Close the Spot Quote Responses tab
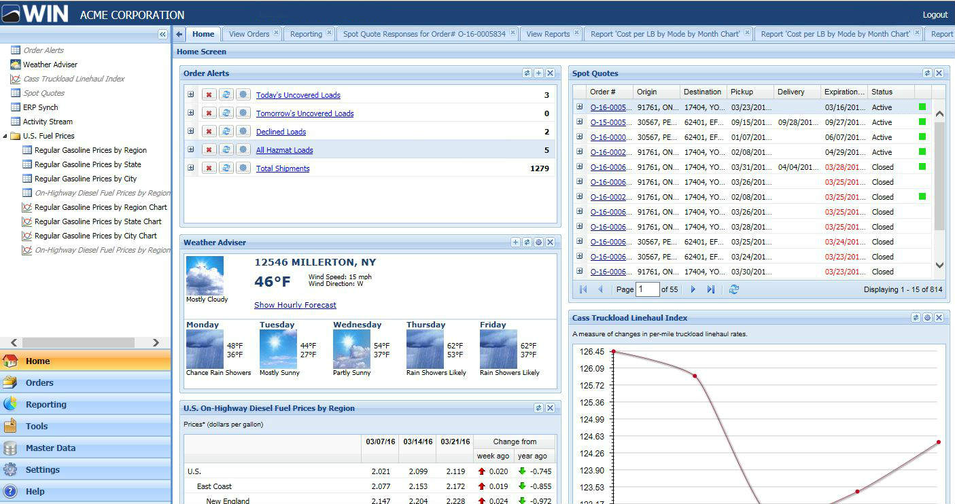The image size is (955, 504). (513, 33)
